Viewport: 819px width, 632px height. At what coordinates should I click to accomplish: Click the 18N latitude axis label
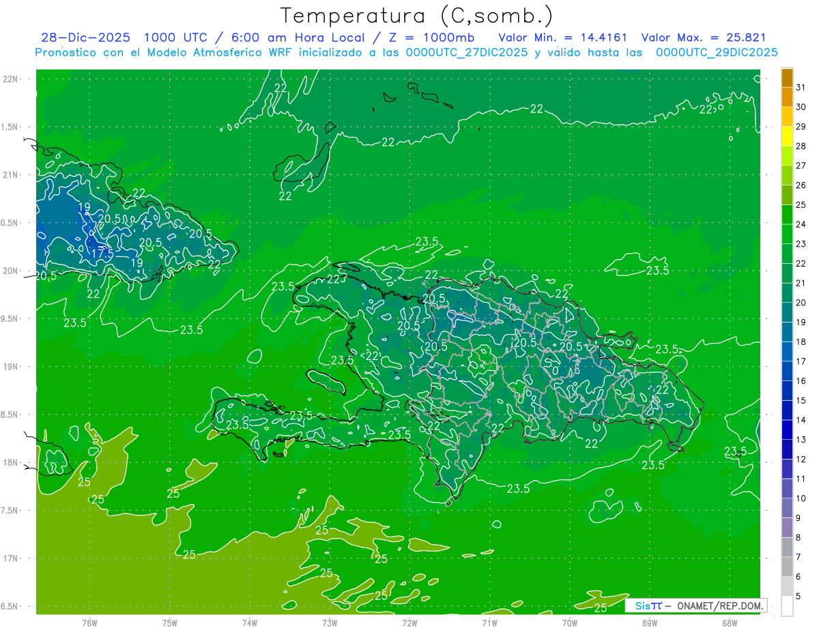click(11, 462)
